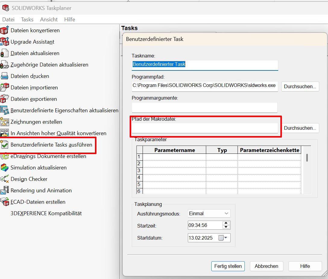328x279 pixels.
Task: Open the Startdatum calendar picker icon
Action: pos(221,238)
